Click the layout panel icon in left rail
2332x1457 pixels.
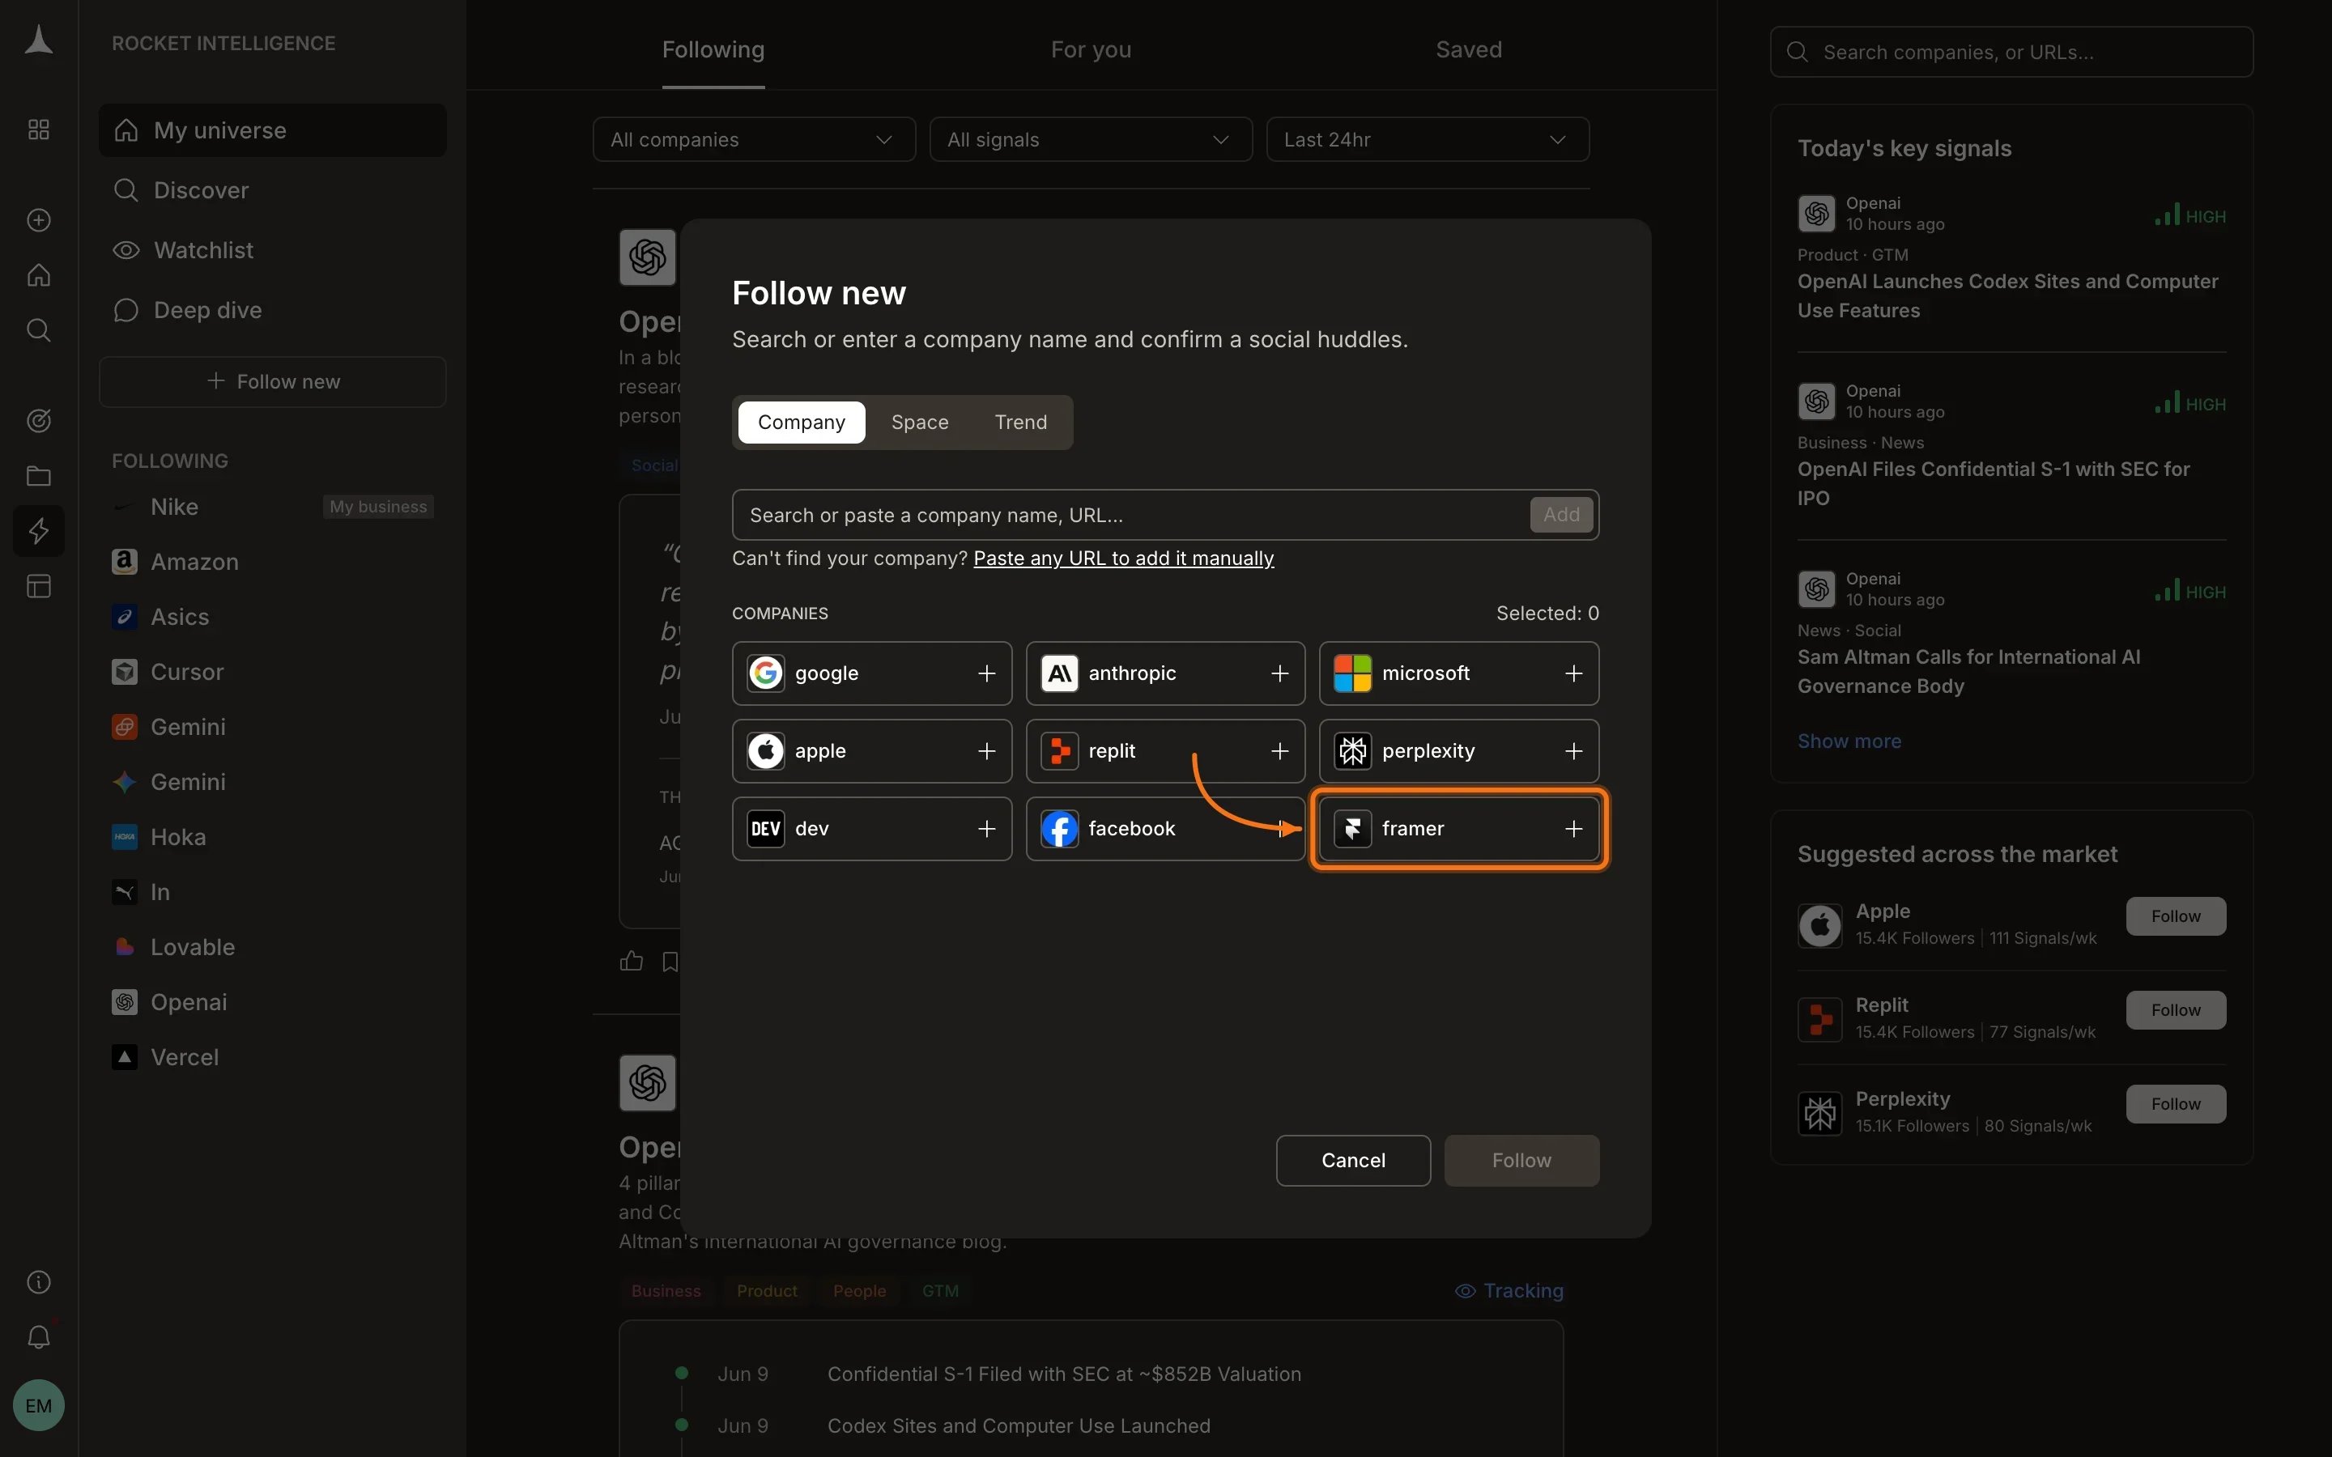(39, 586)
